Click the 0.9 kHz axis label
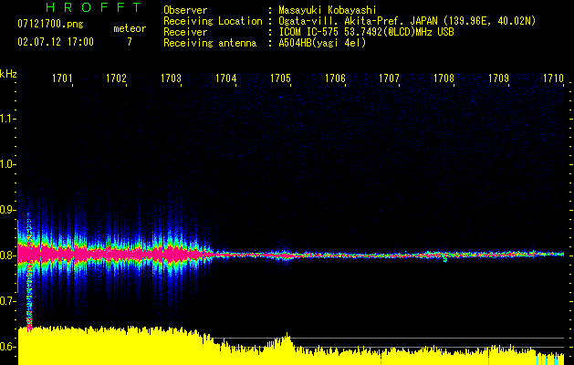 (7, 210)
